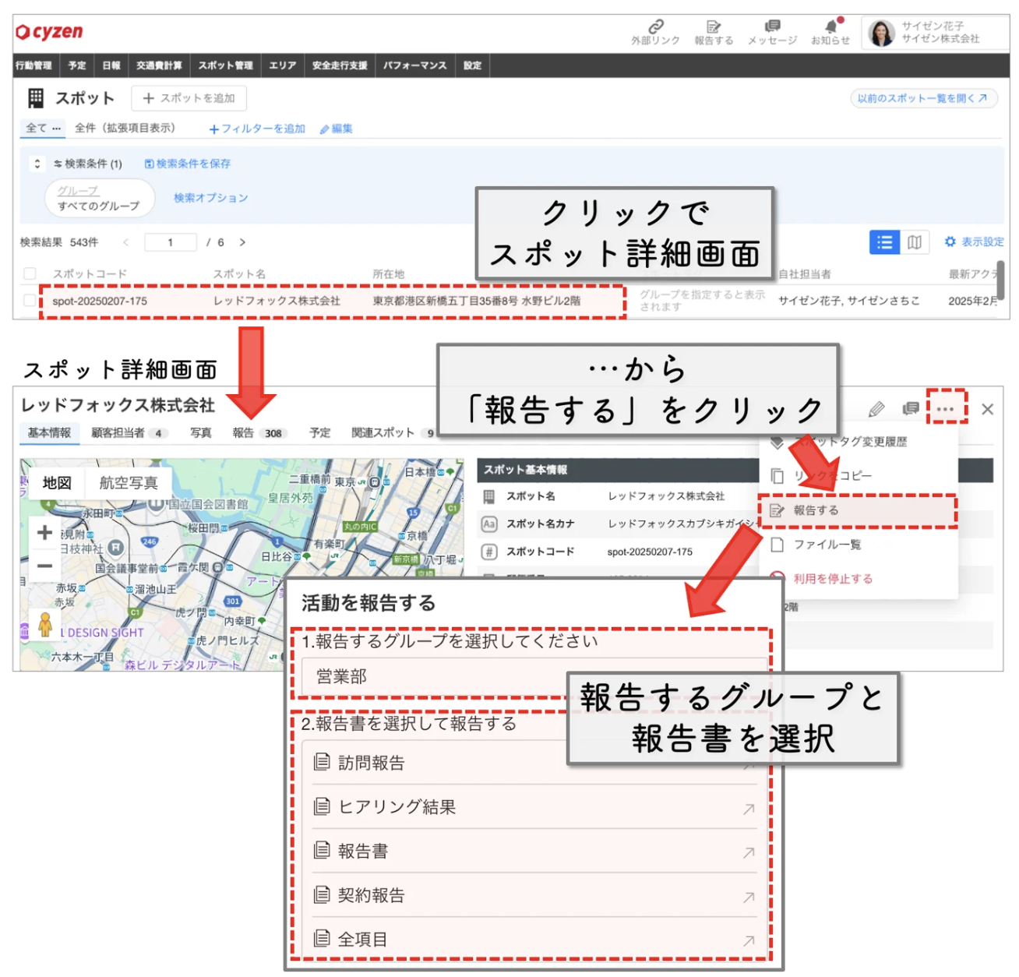Open the パフォーマンス menu
1019x977 pixels.
click(414, 65)
